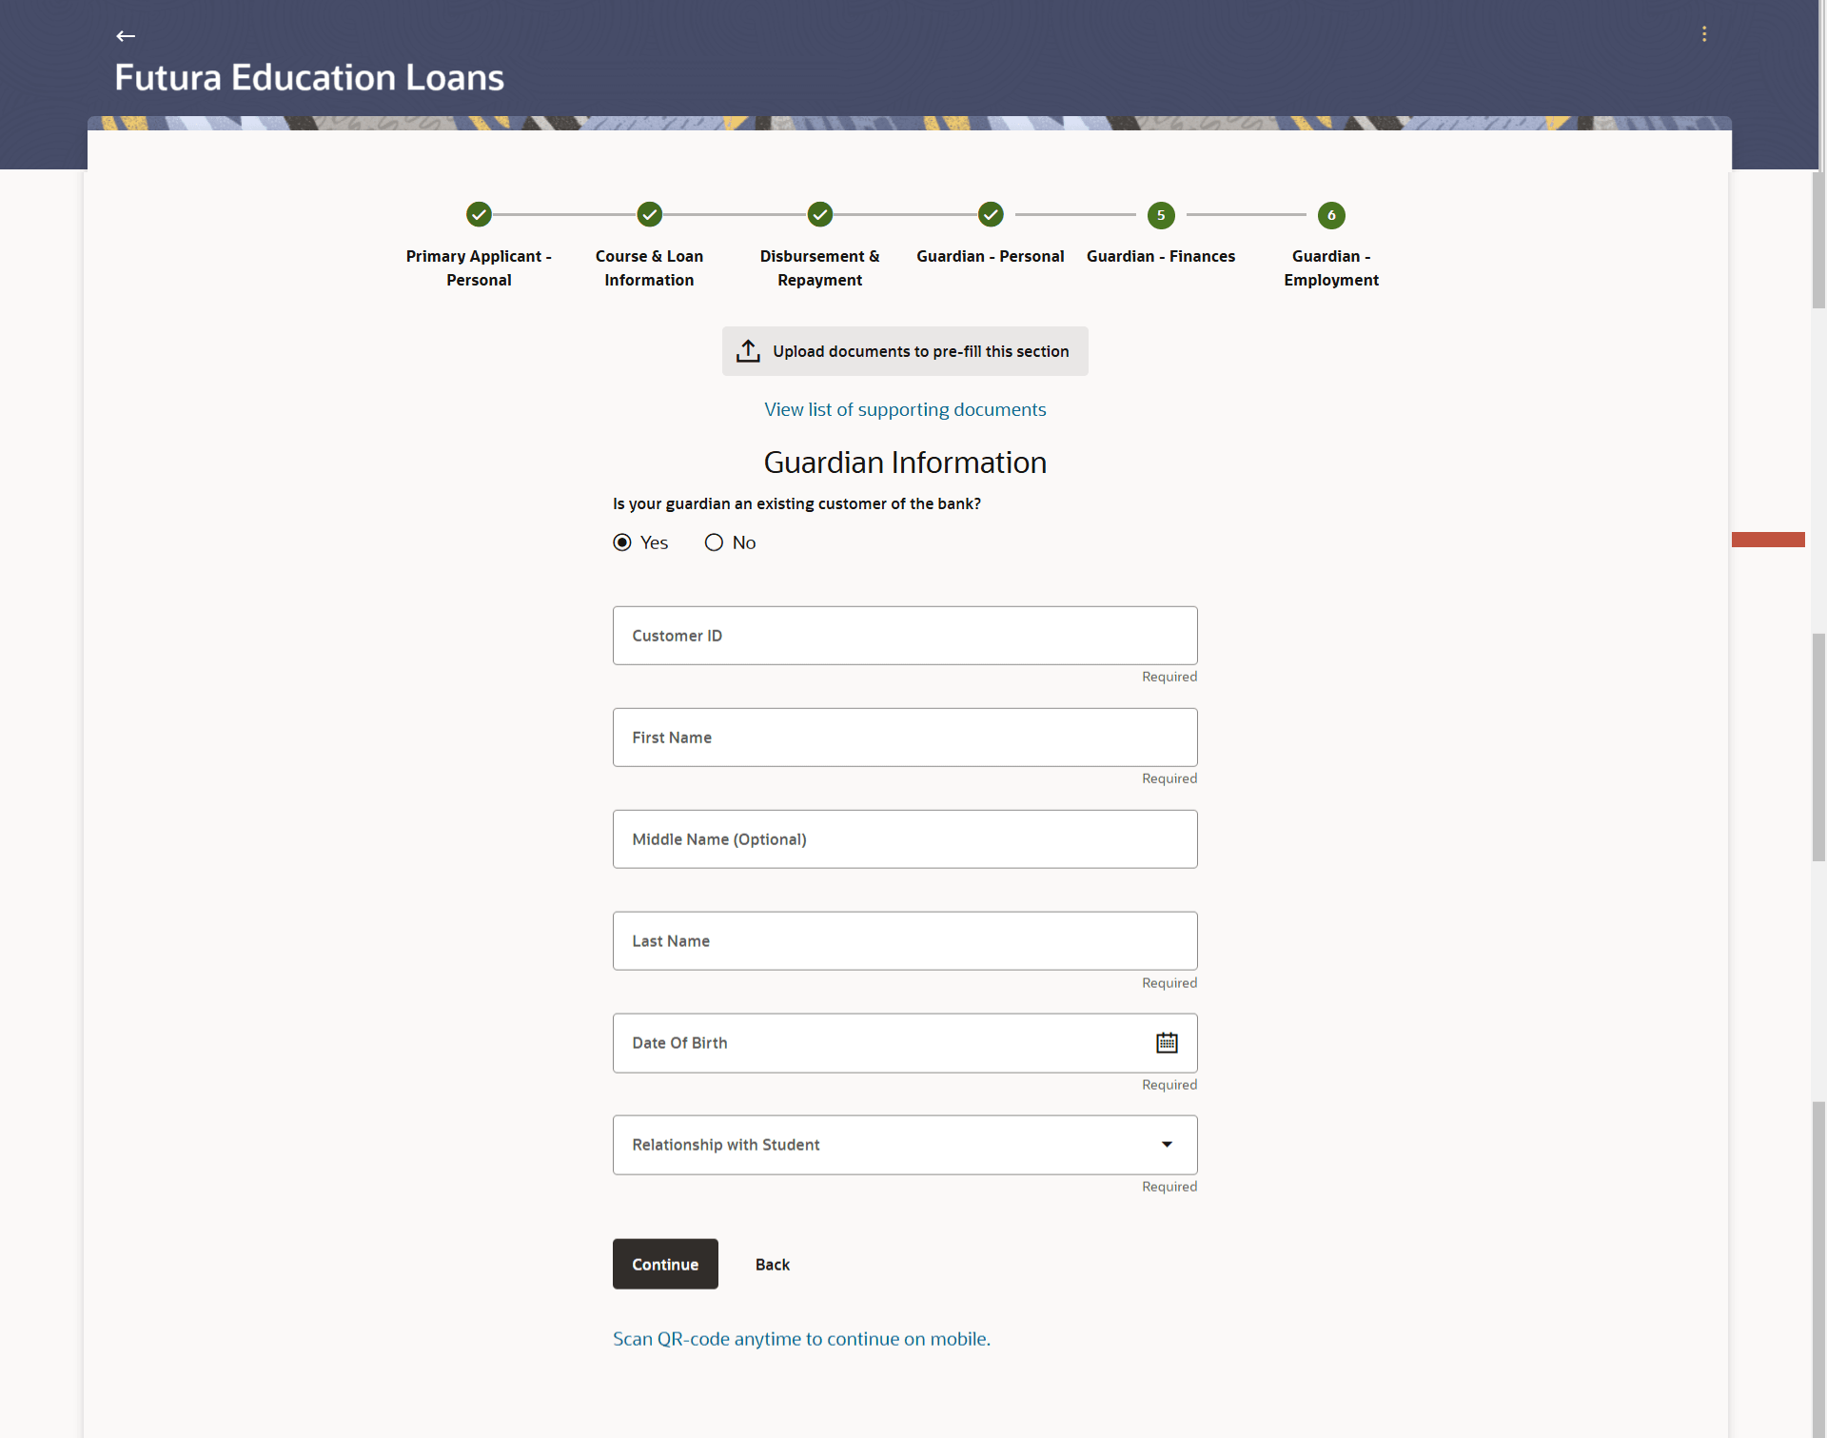Open the three-dot options menu
Image resolution: width=1827 pixels, height=1438 pixels.
pyautogui.click(x=1703, y=34)
